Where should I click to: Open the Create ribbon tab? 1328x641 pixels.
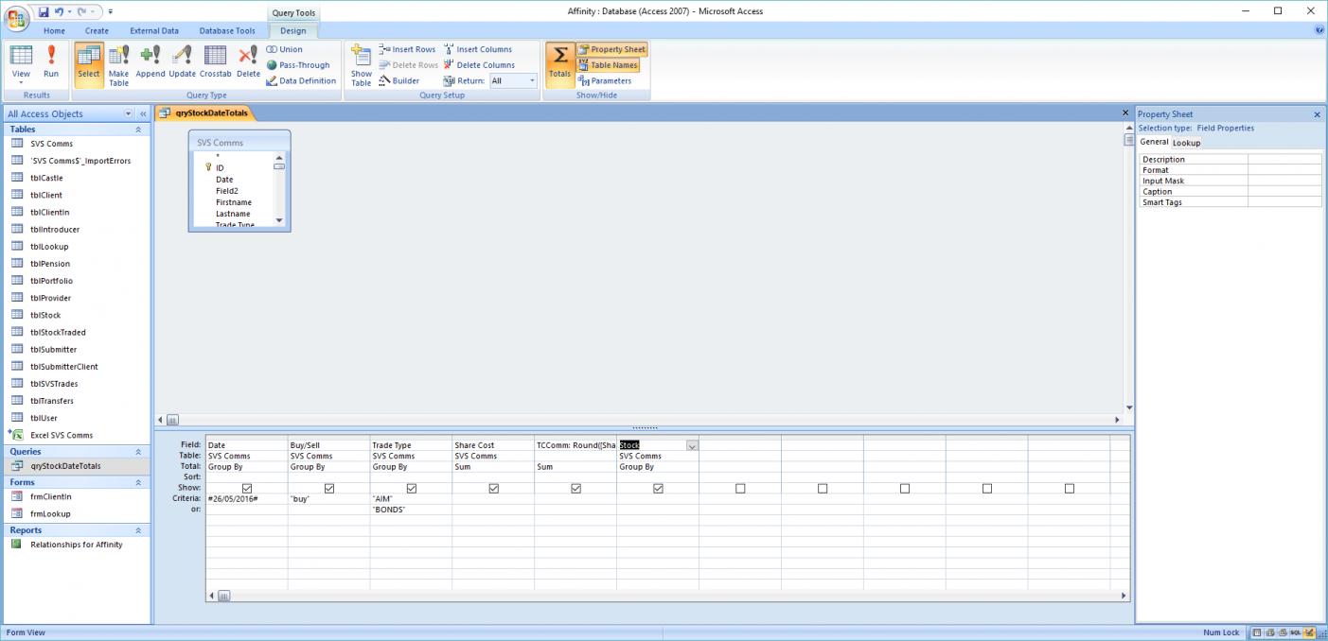[97, 30]
